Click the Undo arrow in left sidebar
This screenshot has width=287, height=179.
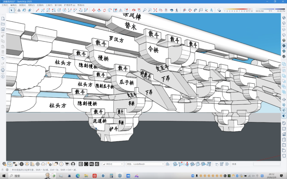pos(3,59)
